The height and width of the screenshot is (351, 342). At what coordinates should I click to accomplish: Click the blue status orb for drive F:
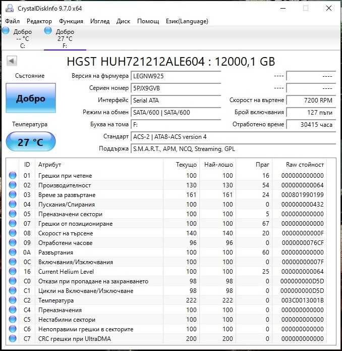click(48, 31)
